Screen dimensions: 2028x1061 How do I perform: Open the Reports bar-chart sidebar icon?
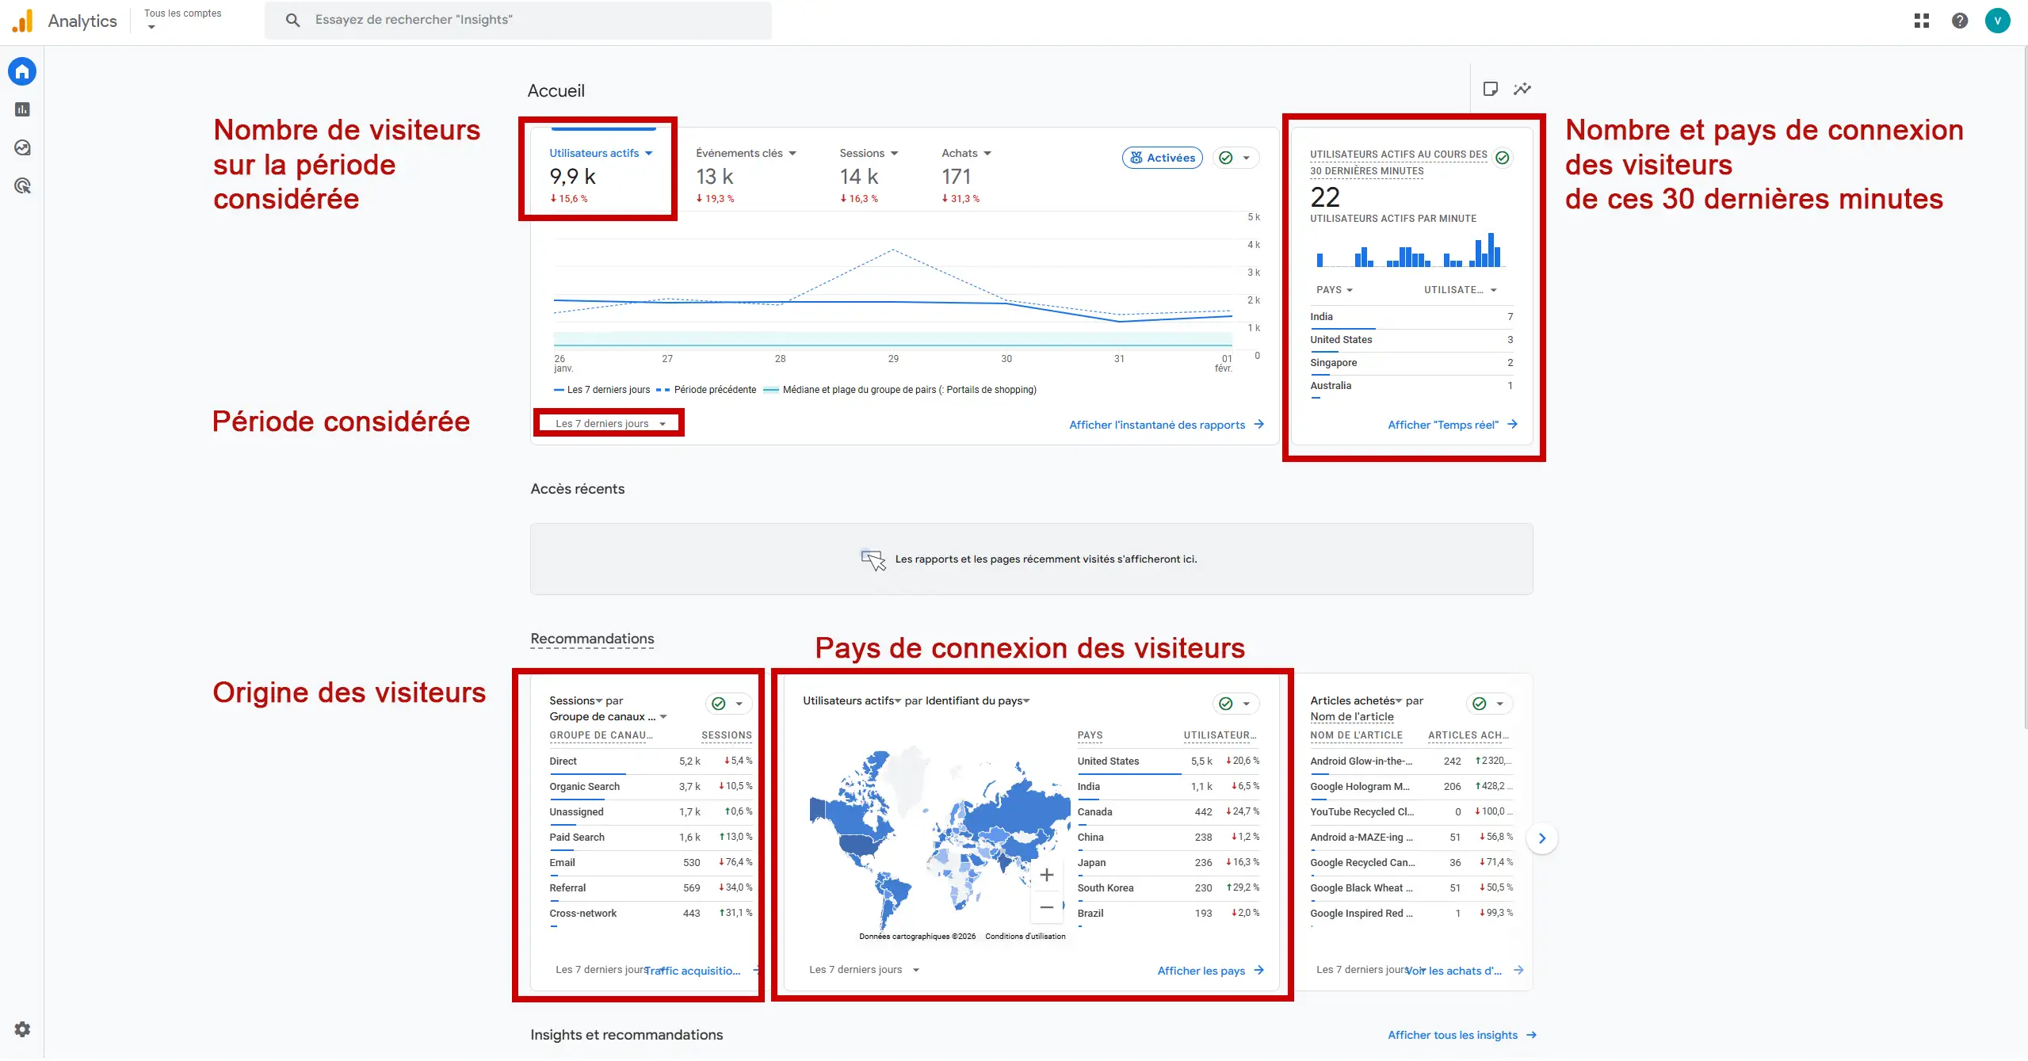(x=22, y=109)
